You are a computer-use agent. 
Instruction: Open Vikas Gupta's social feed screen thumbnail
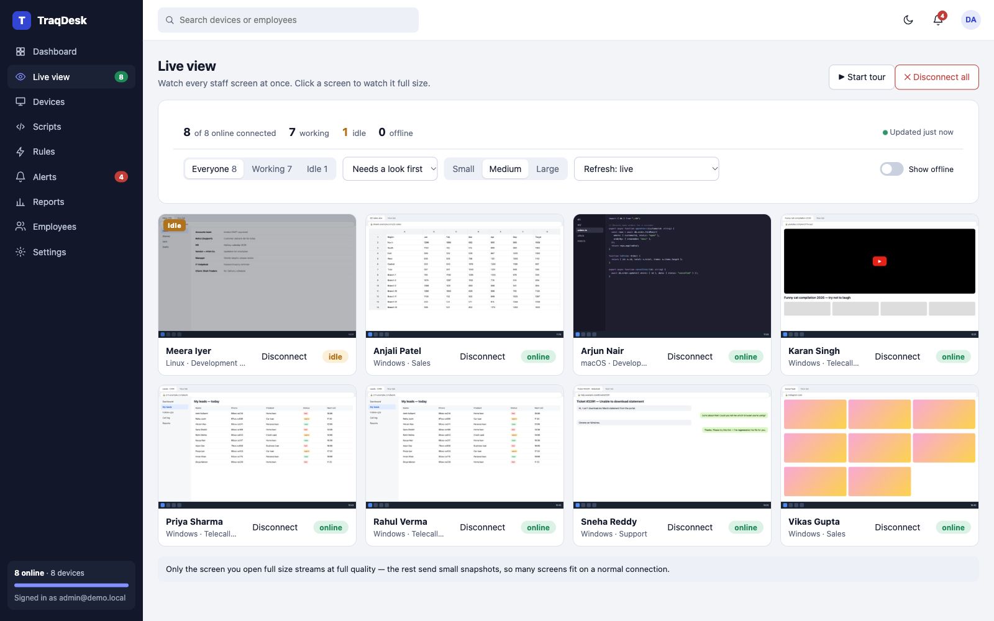pos(880,446)
